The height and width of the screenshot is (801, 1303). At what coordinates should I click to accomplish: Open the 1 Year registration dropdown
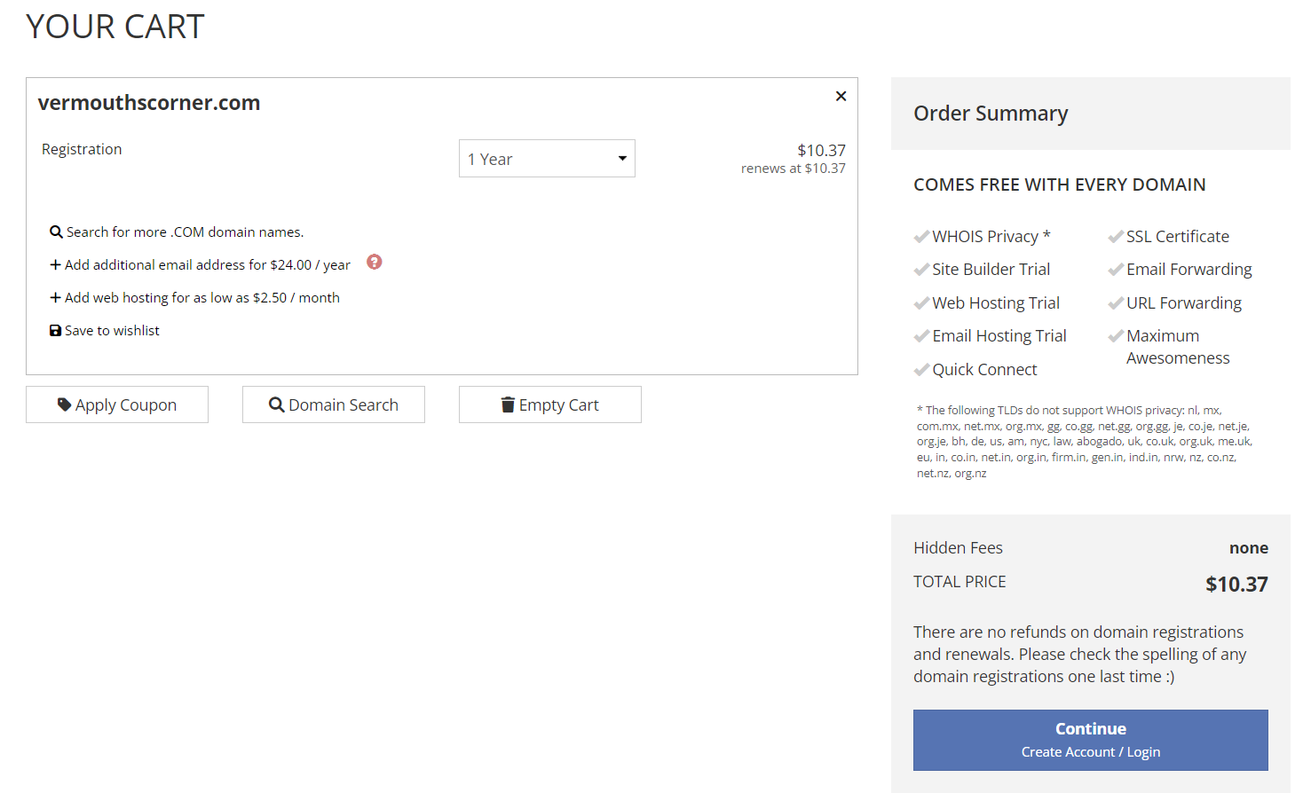547,159
